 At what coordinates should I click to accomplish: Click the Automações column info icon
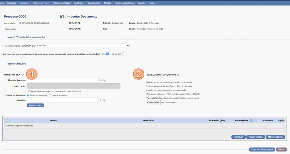(x=251, y=121)
